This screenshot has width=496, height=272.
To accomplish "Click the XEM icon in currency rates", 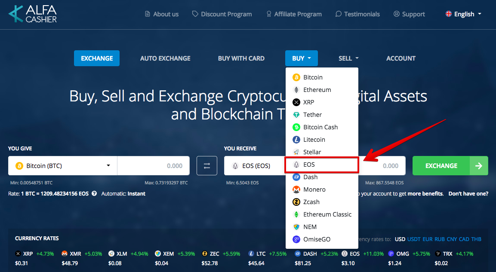I will point(158,254).
